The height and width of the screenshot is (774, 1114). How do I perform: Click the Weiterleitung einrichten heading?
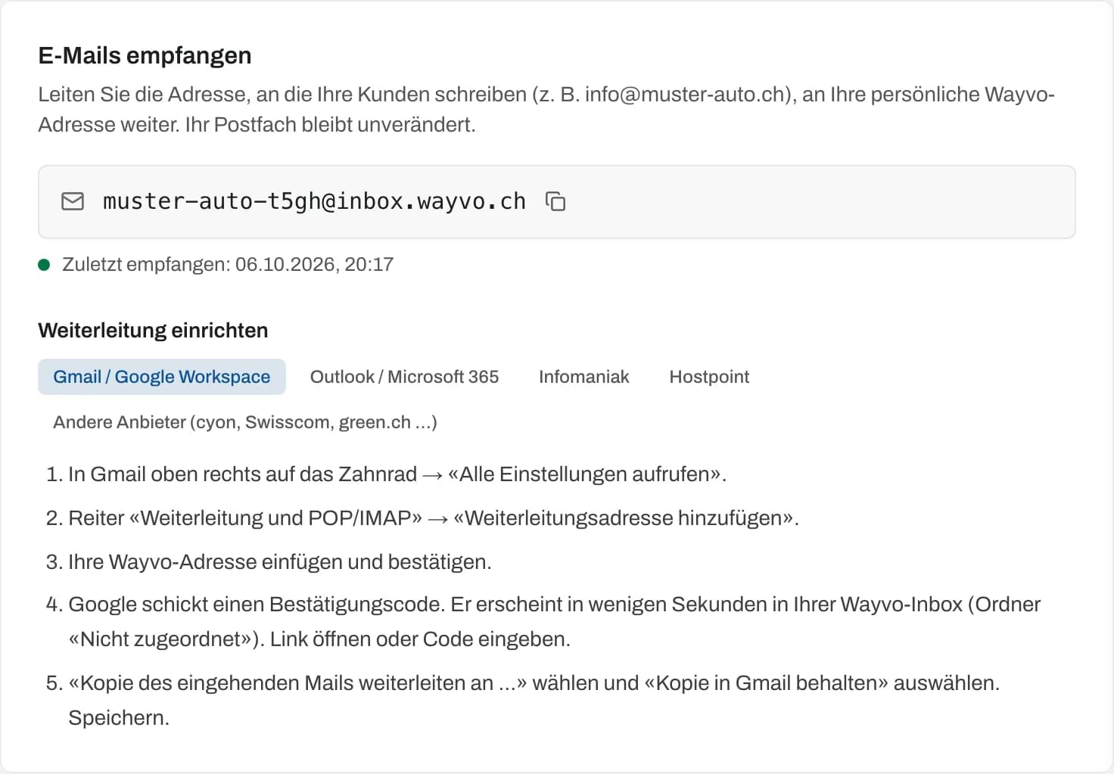(x=153, y=331)
